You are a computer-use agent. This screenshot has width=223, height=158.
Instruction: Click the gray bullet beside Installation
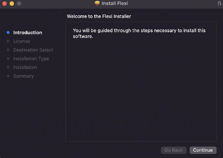coord(8,67)
